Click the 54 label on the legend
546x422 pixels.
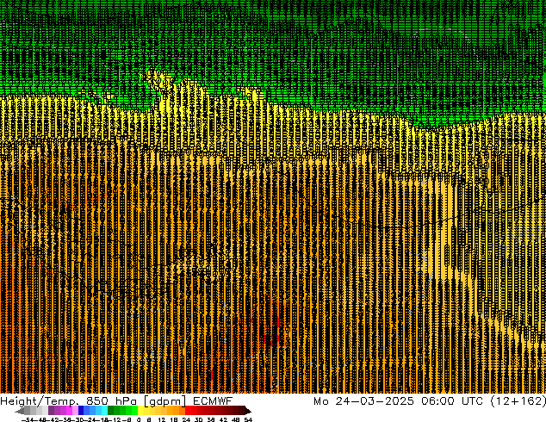(248, 419)
